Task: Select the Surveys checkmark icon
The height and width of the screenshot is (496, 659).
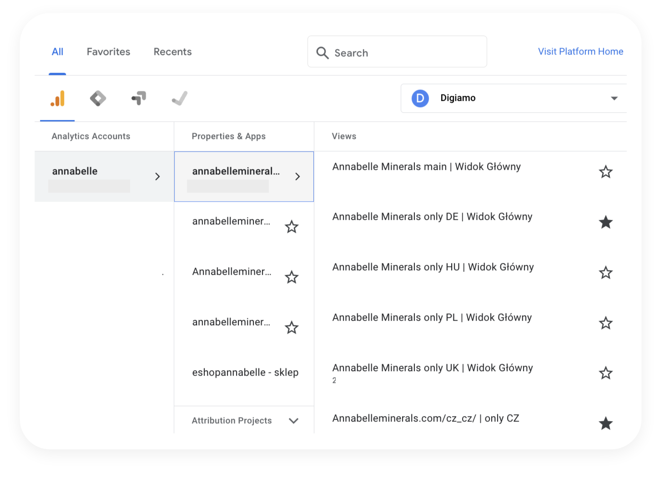Action: pos(180,98)
